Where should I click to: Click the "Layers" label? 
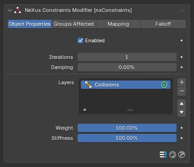66,82
